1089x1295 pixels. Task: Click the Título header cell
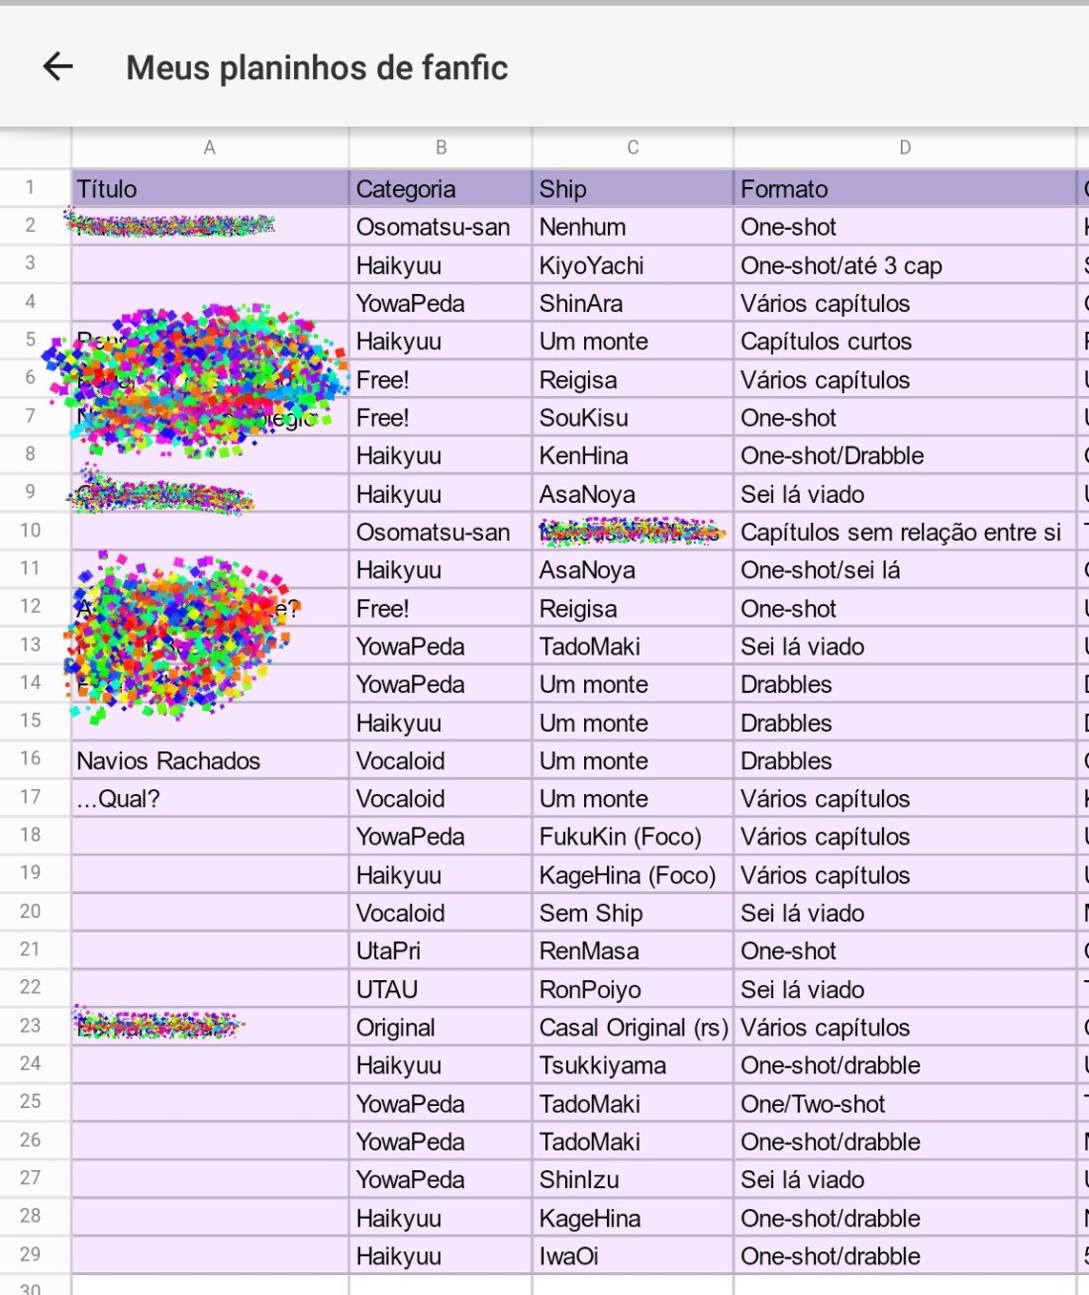click(210, 189)
